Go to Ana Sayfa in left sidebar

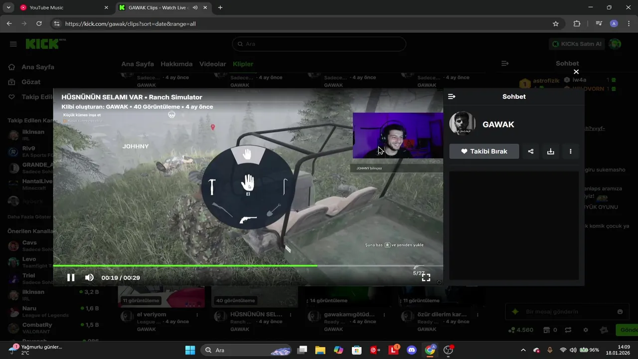(32, 67)
